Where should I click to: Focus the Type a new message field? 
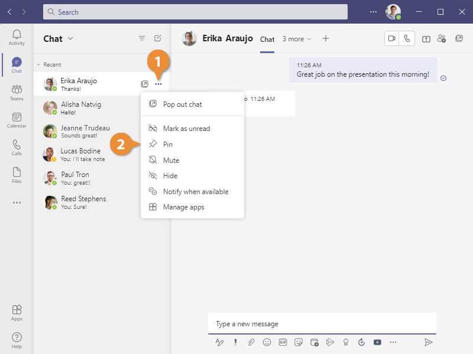(x=322, y=324)
